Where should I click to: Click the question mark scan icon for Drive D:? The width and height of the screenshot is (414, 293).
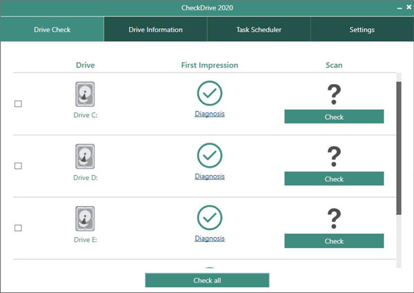334,156
